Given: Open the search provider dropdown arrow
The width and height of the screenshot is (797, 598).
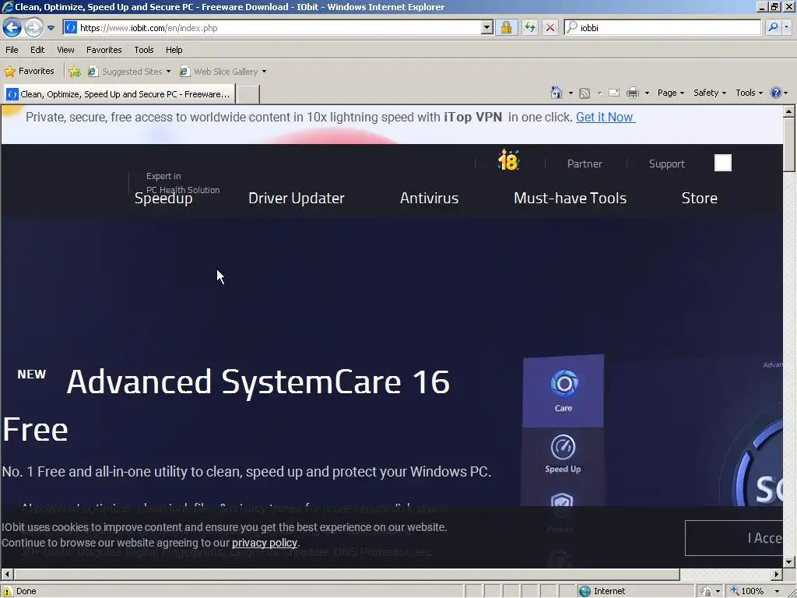Looking at the screenshot, I should [787, 27].
